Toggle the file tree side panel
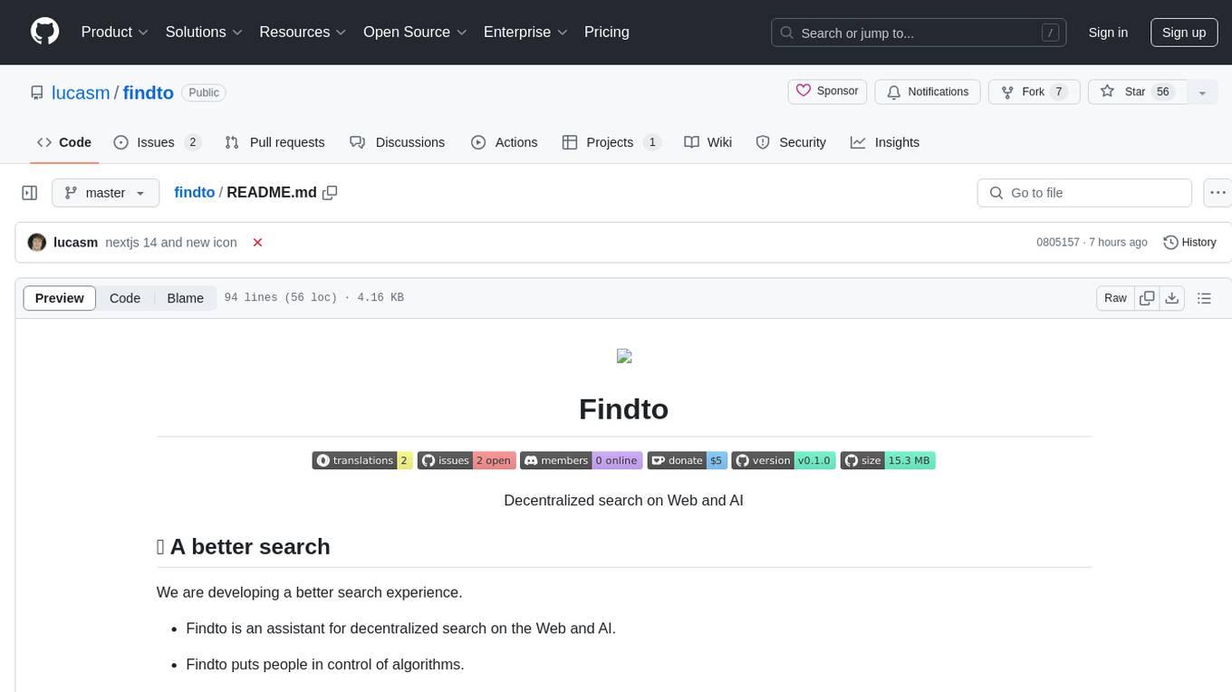The height and width of the screenshot is (692, 1232). (30, 193)
